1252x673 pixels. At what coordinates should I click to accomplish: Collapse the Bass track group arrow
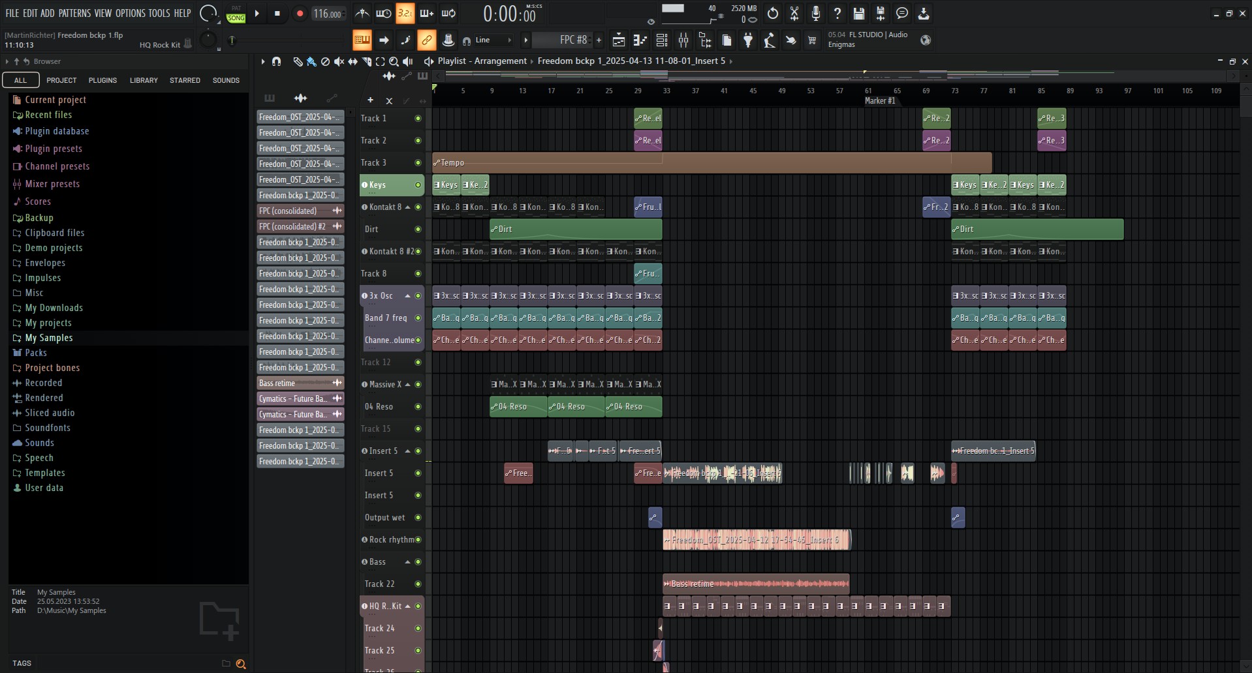(x=408, y=562)
